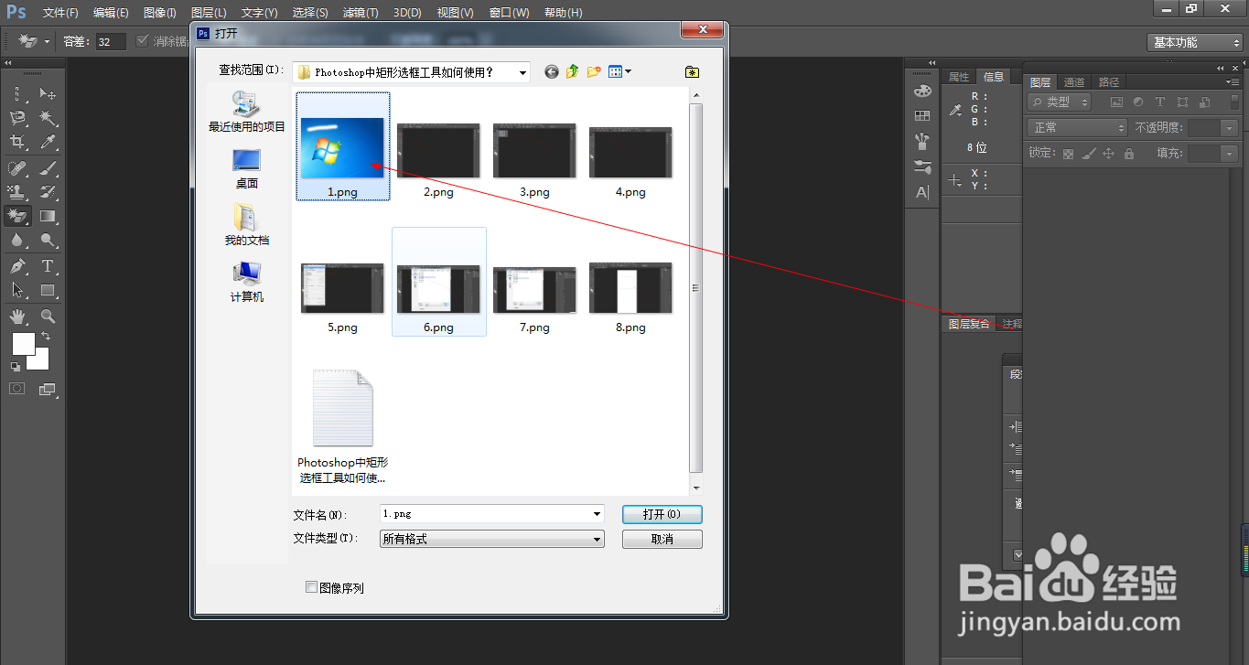This screenshot has width=1249, height=665.
Task: Open the 所有格式 file type dropdown
Action: (490, 539)
